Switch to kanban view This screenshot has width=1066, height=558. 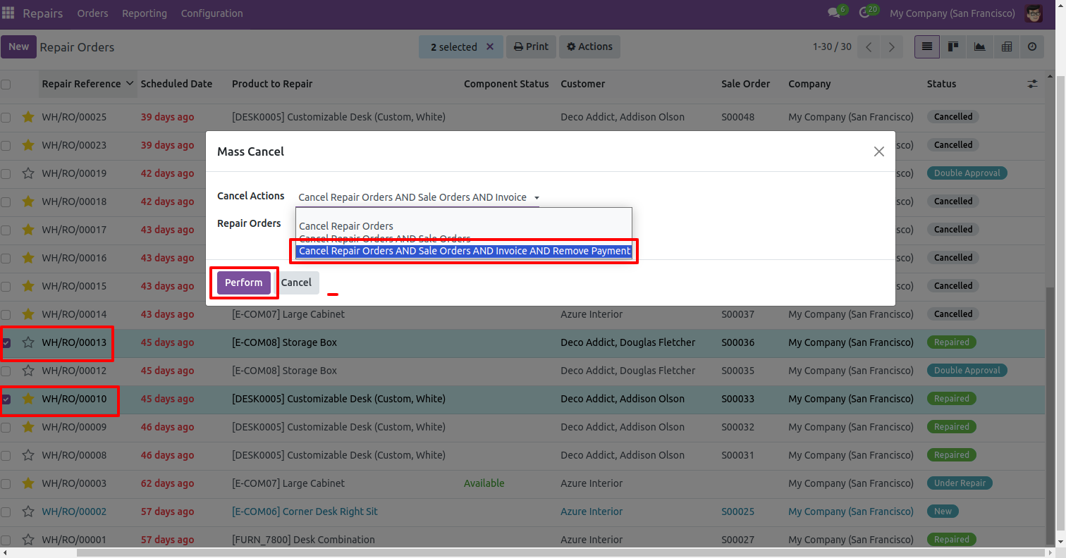[x=953, y=47]
